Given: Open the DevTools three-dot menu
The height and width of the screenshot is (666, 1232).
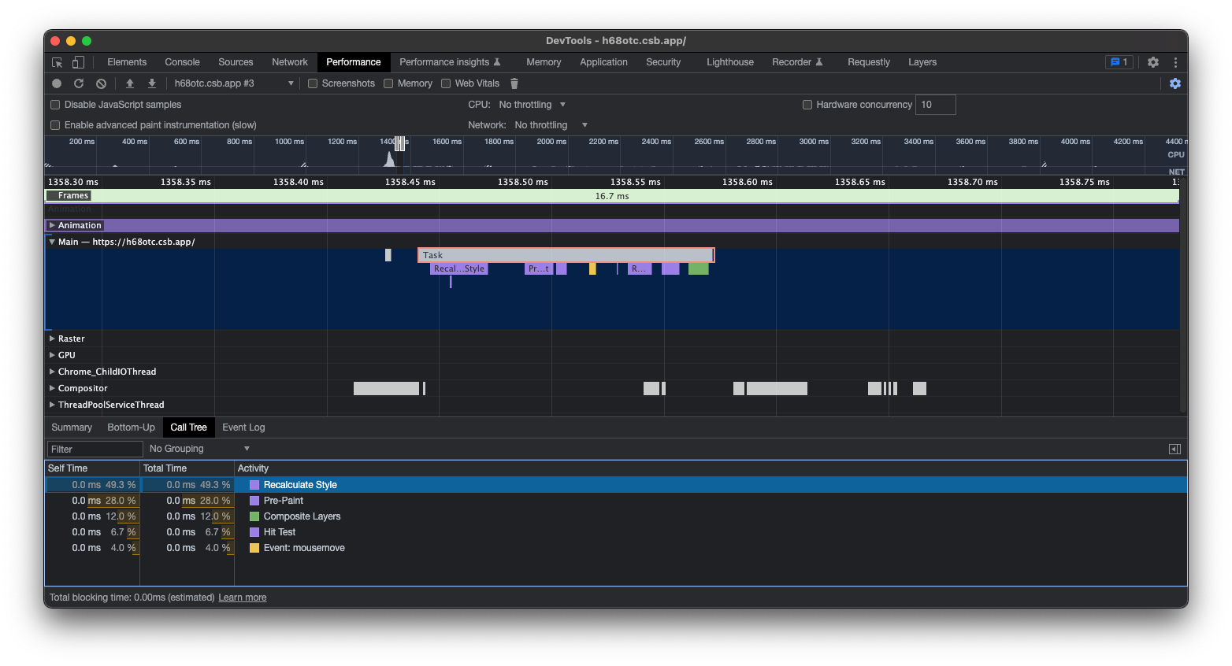Looking at the screenshot, I should [1175, 61].
